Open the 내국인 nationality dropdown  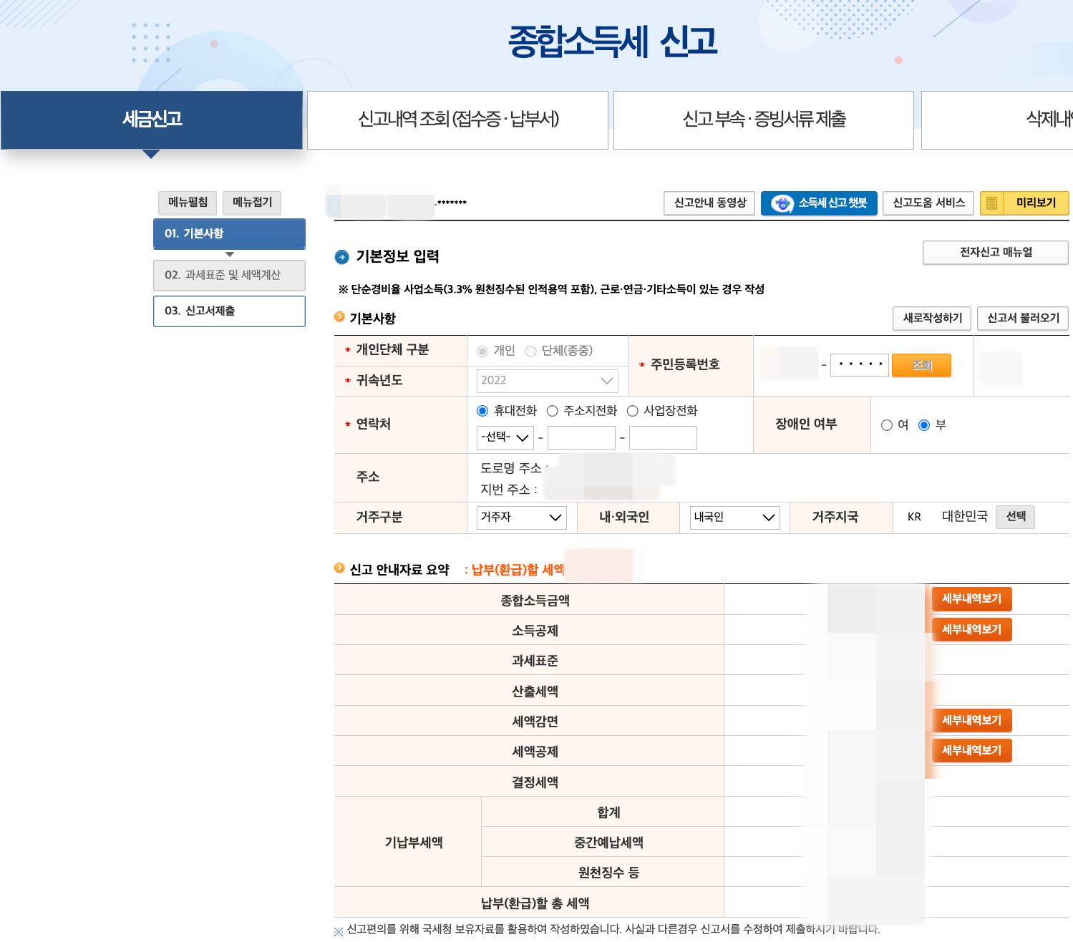pyautogui.click(x=734, y=518)
